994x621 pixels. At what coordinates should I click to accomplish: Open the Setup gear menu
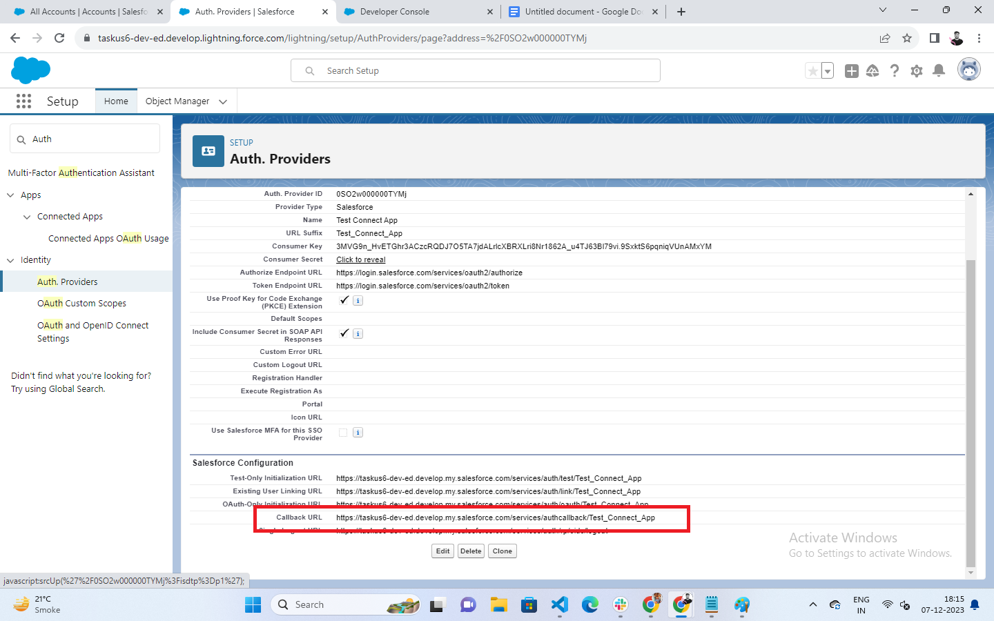[917, 71]
